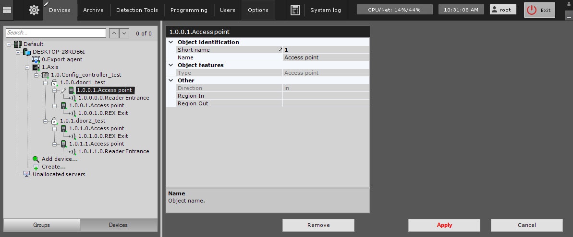Click the Create icon with green plus
The width and height of the screenshot is (573, 237).
(x=36, y=167)
